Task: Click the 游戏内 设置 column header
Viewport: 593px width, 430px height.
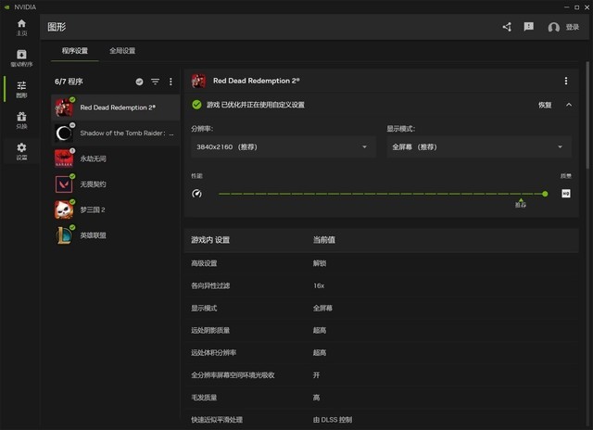Action: [210, 240]
